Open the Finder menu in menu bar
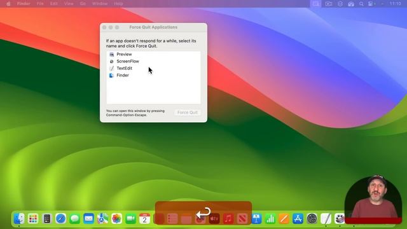 [24, 4]
